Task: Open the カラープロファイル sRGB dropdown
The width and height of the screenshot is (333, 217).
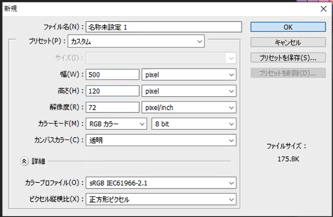Action: (160, 183)
